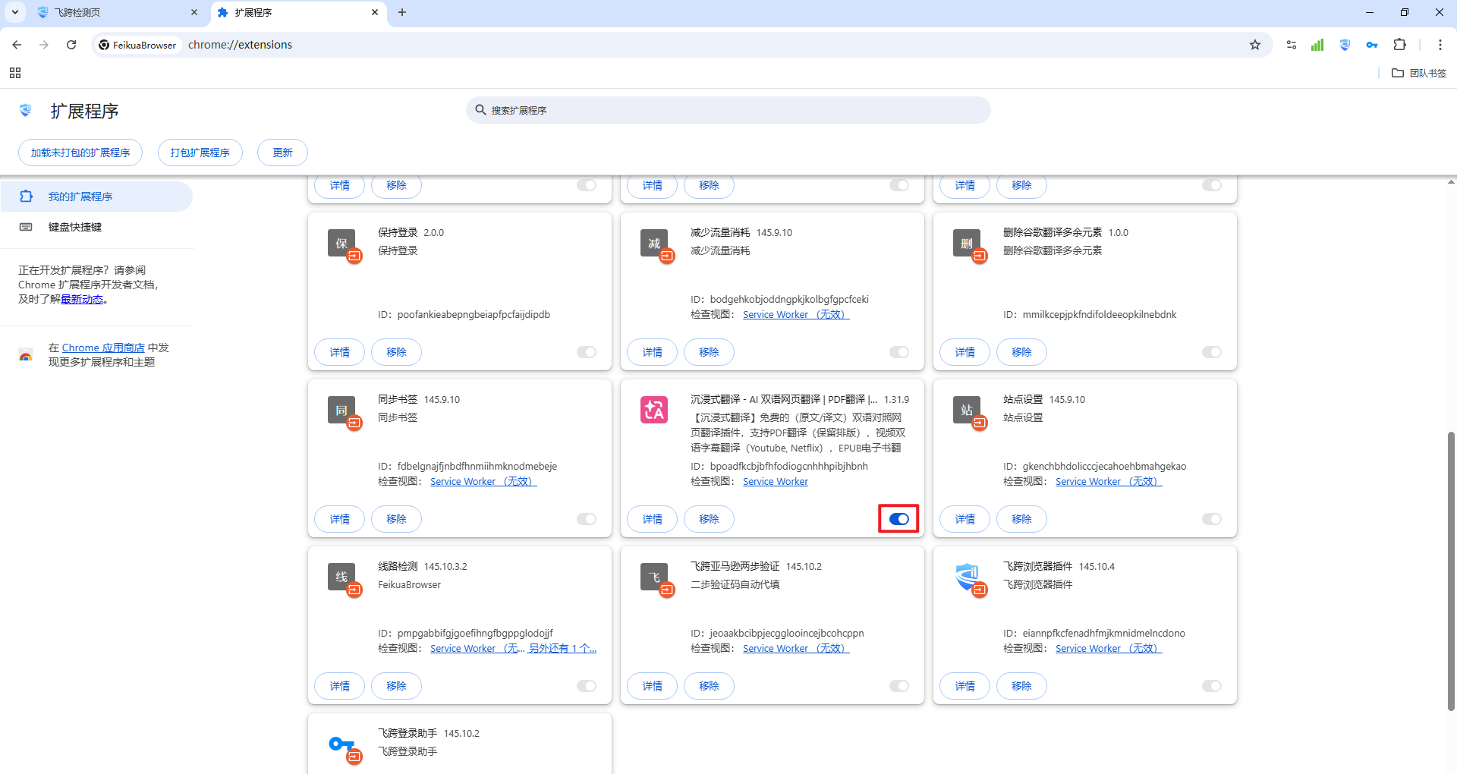Click the 沉浸式翻译 extension icon

(x=654, y=411)
